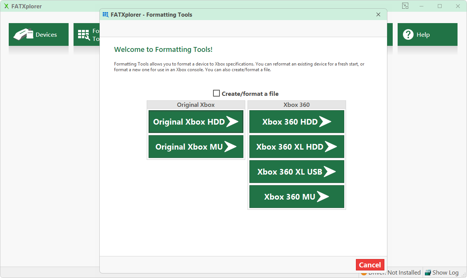Click FATXplorer app logo in title bar
The image size is (467, 278).
tap(6, 6)
